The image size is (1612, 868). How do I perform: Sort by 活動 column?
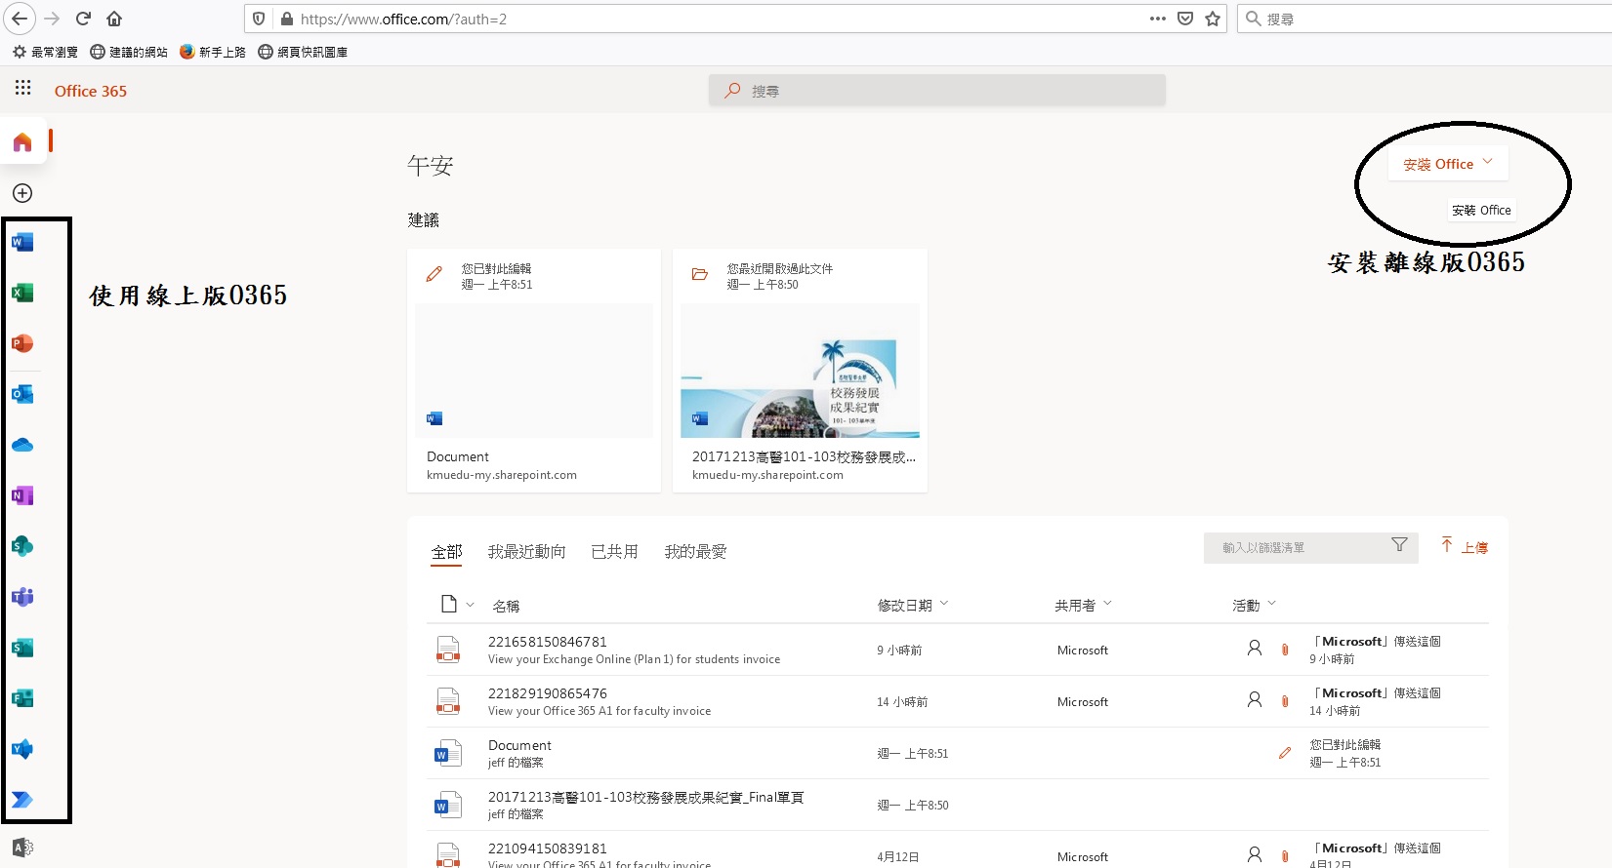click(1254, 606)
